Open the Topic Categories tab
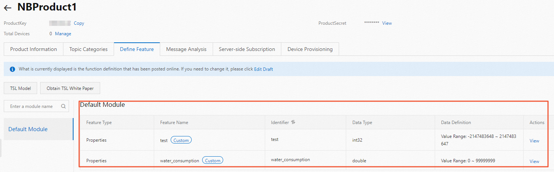 coord(89,49)
